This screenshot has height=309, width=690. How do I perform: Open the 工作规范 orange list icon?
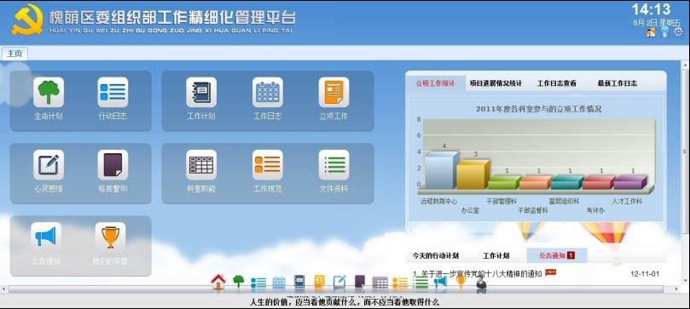click(x=268, y=165)
